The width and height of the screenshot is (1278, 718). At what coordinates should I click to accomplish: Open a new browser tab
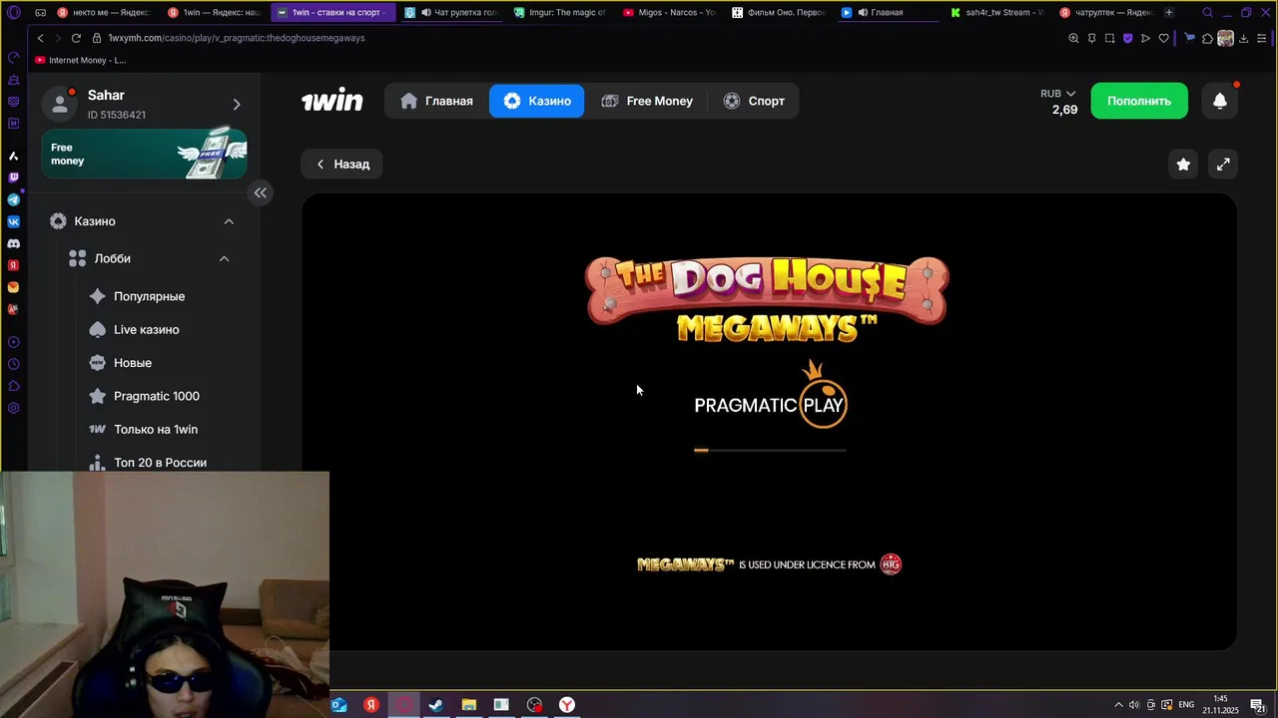click(1169, 13)
